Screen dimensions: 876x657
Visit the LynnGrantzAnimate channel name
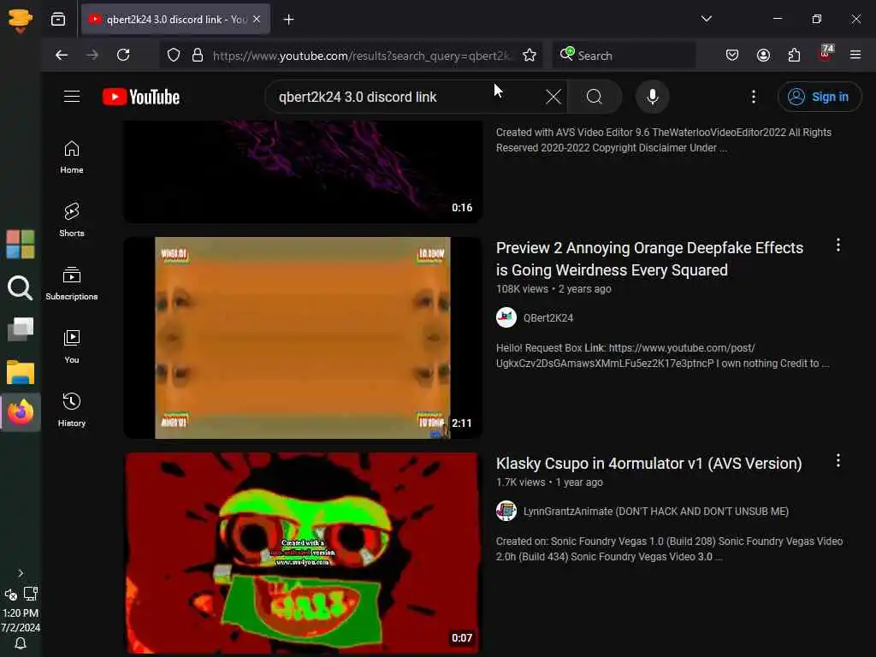click(656, 512)
